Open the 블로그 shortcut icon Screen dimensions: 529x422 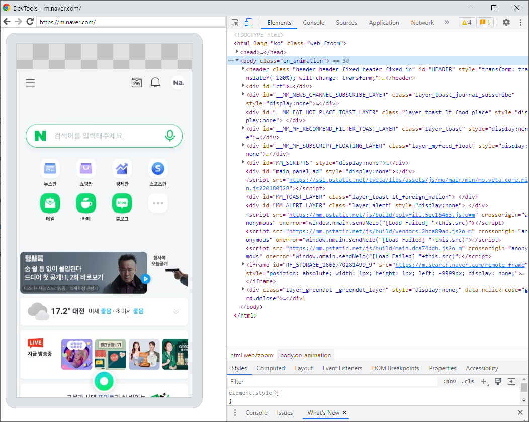click(x=122, y=203)
